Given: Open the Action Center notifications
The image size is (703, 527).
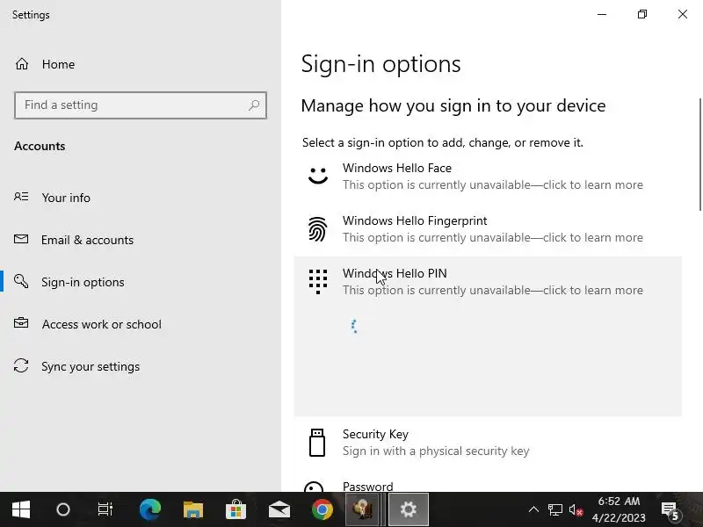Looking at the screenshot, I should point(670,510).
